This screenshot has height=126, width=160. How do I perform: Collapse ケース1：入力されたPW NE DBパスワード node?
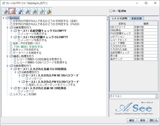click(19, 75)
